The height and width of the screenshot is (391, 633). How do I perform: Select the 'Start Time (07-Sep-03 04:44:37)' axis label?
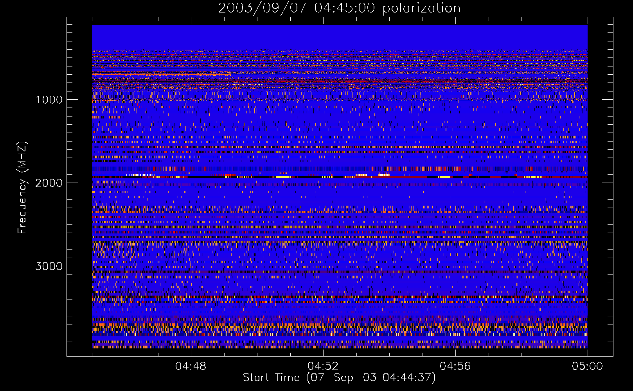point(339,378)
